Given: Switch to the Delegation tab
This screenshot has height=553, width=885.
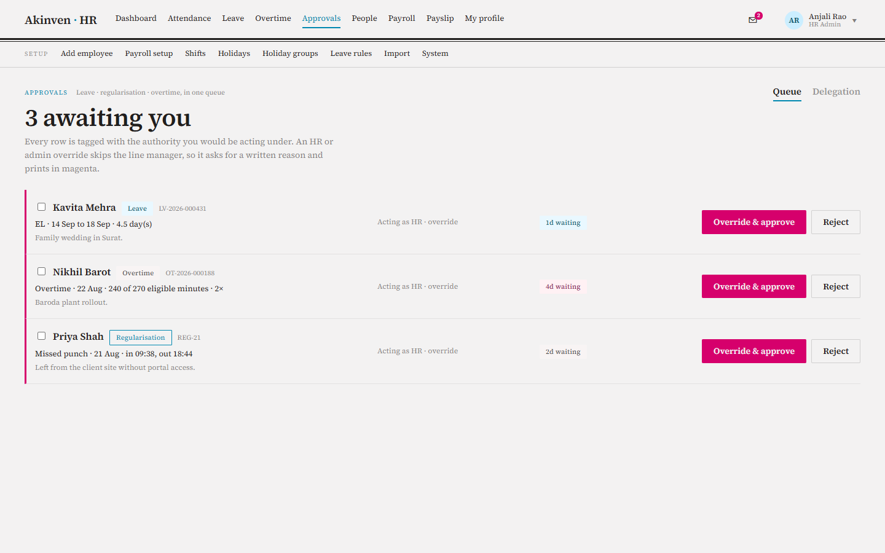Looking at the screenshot, I should [x=836, y=92].
